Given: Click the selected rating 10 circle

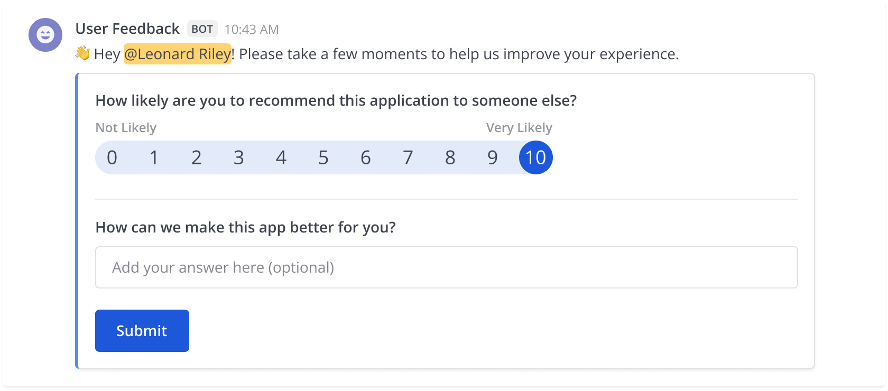Looking at the screenshot, I should click(x=536, y=157).
